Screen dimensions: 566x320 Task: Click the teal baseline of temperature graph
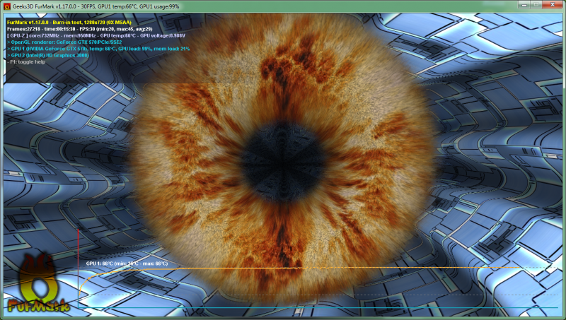tap(318, 307)
